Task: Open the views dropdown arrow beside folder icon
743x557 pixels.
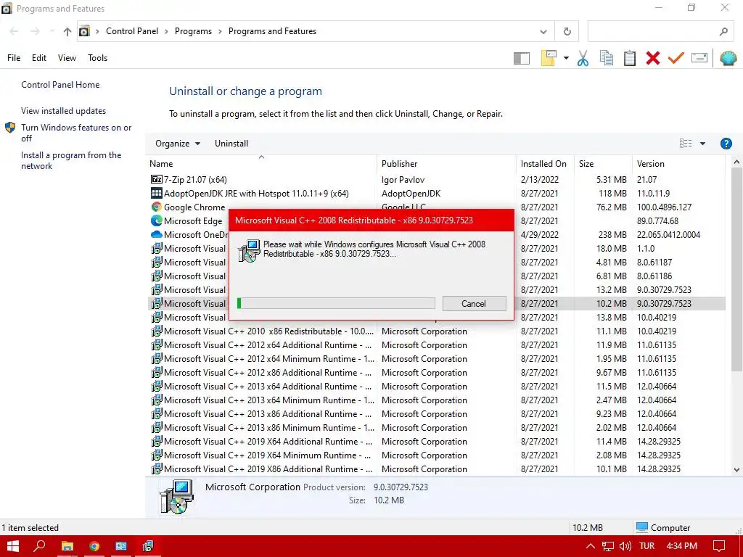Action: tap(566, 58)
